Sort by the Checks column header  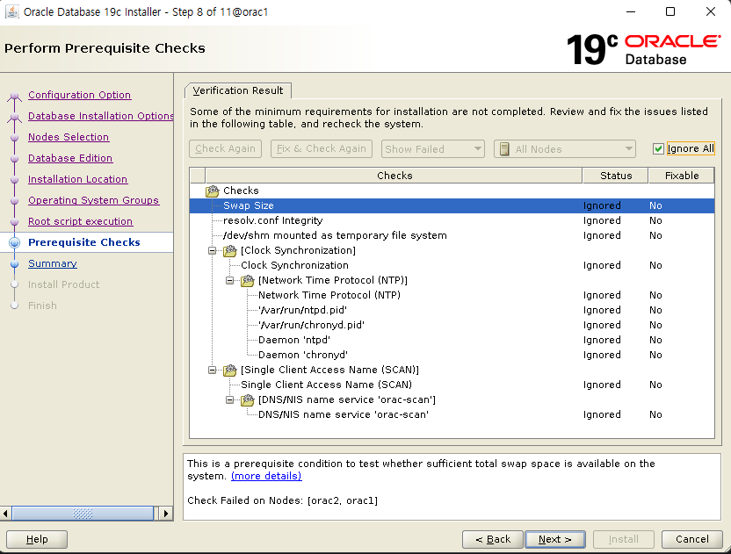[394, 176]
